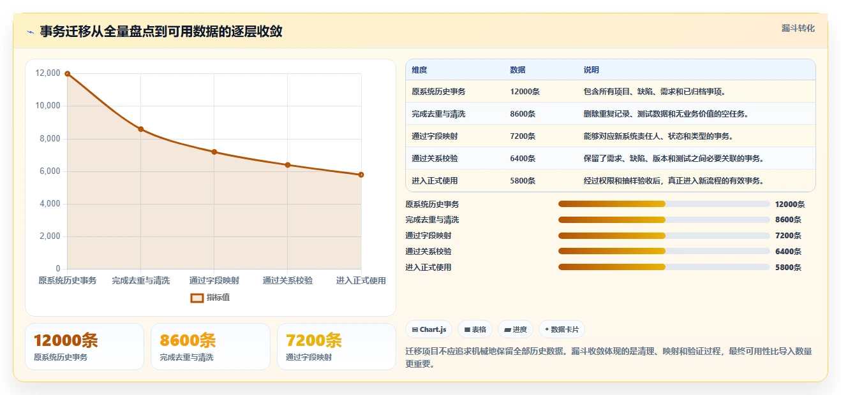Select the 进度 tag chip

516,329
